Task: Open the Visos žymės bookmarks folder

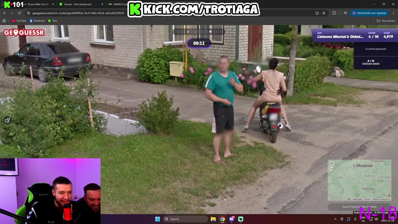Action: (386, 21)
